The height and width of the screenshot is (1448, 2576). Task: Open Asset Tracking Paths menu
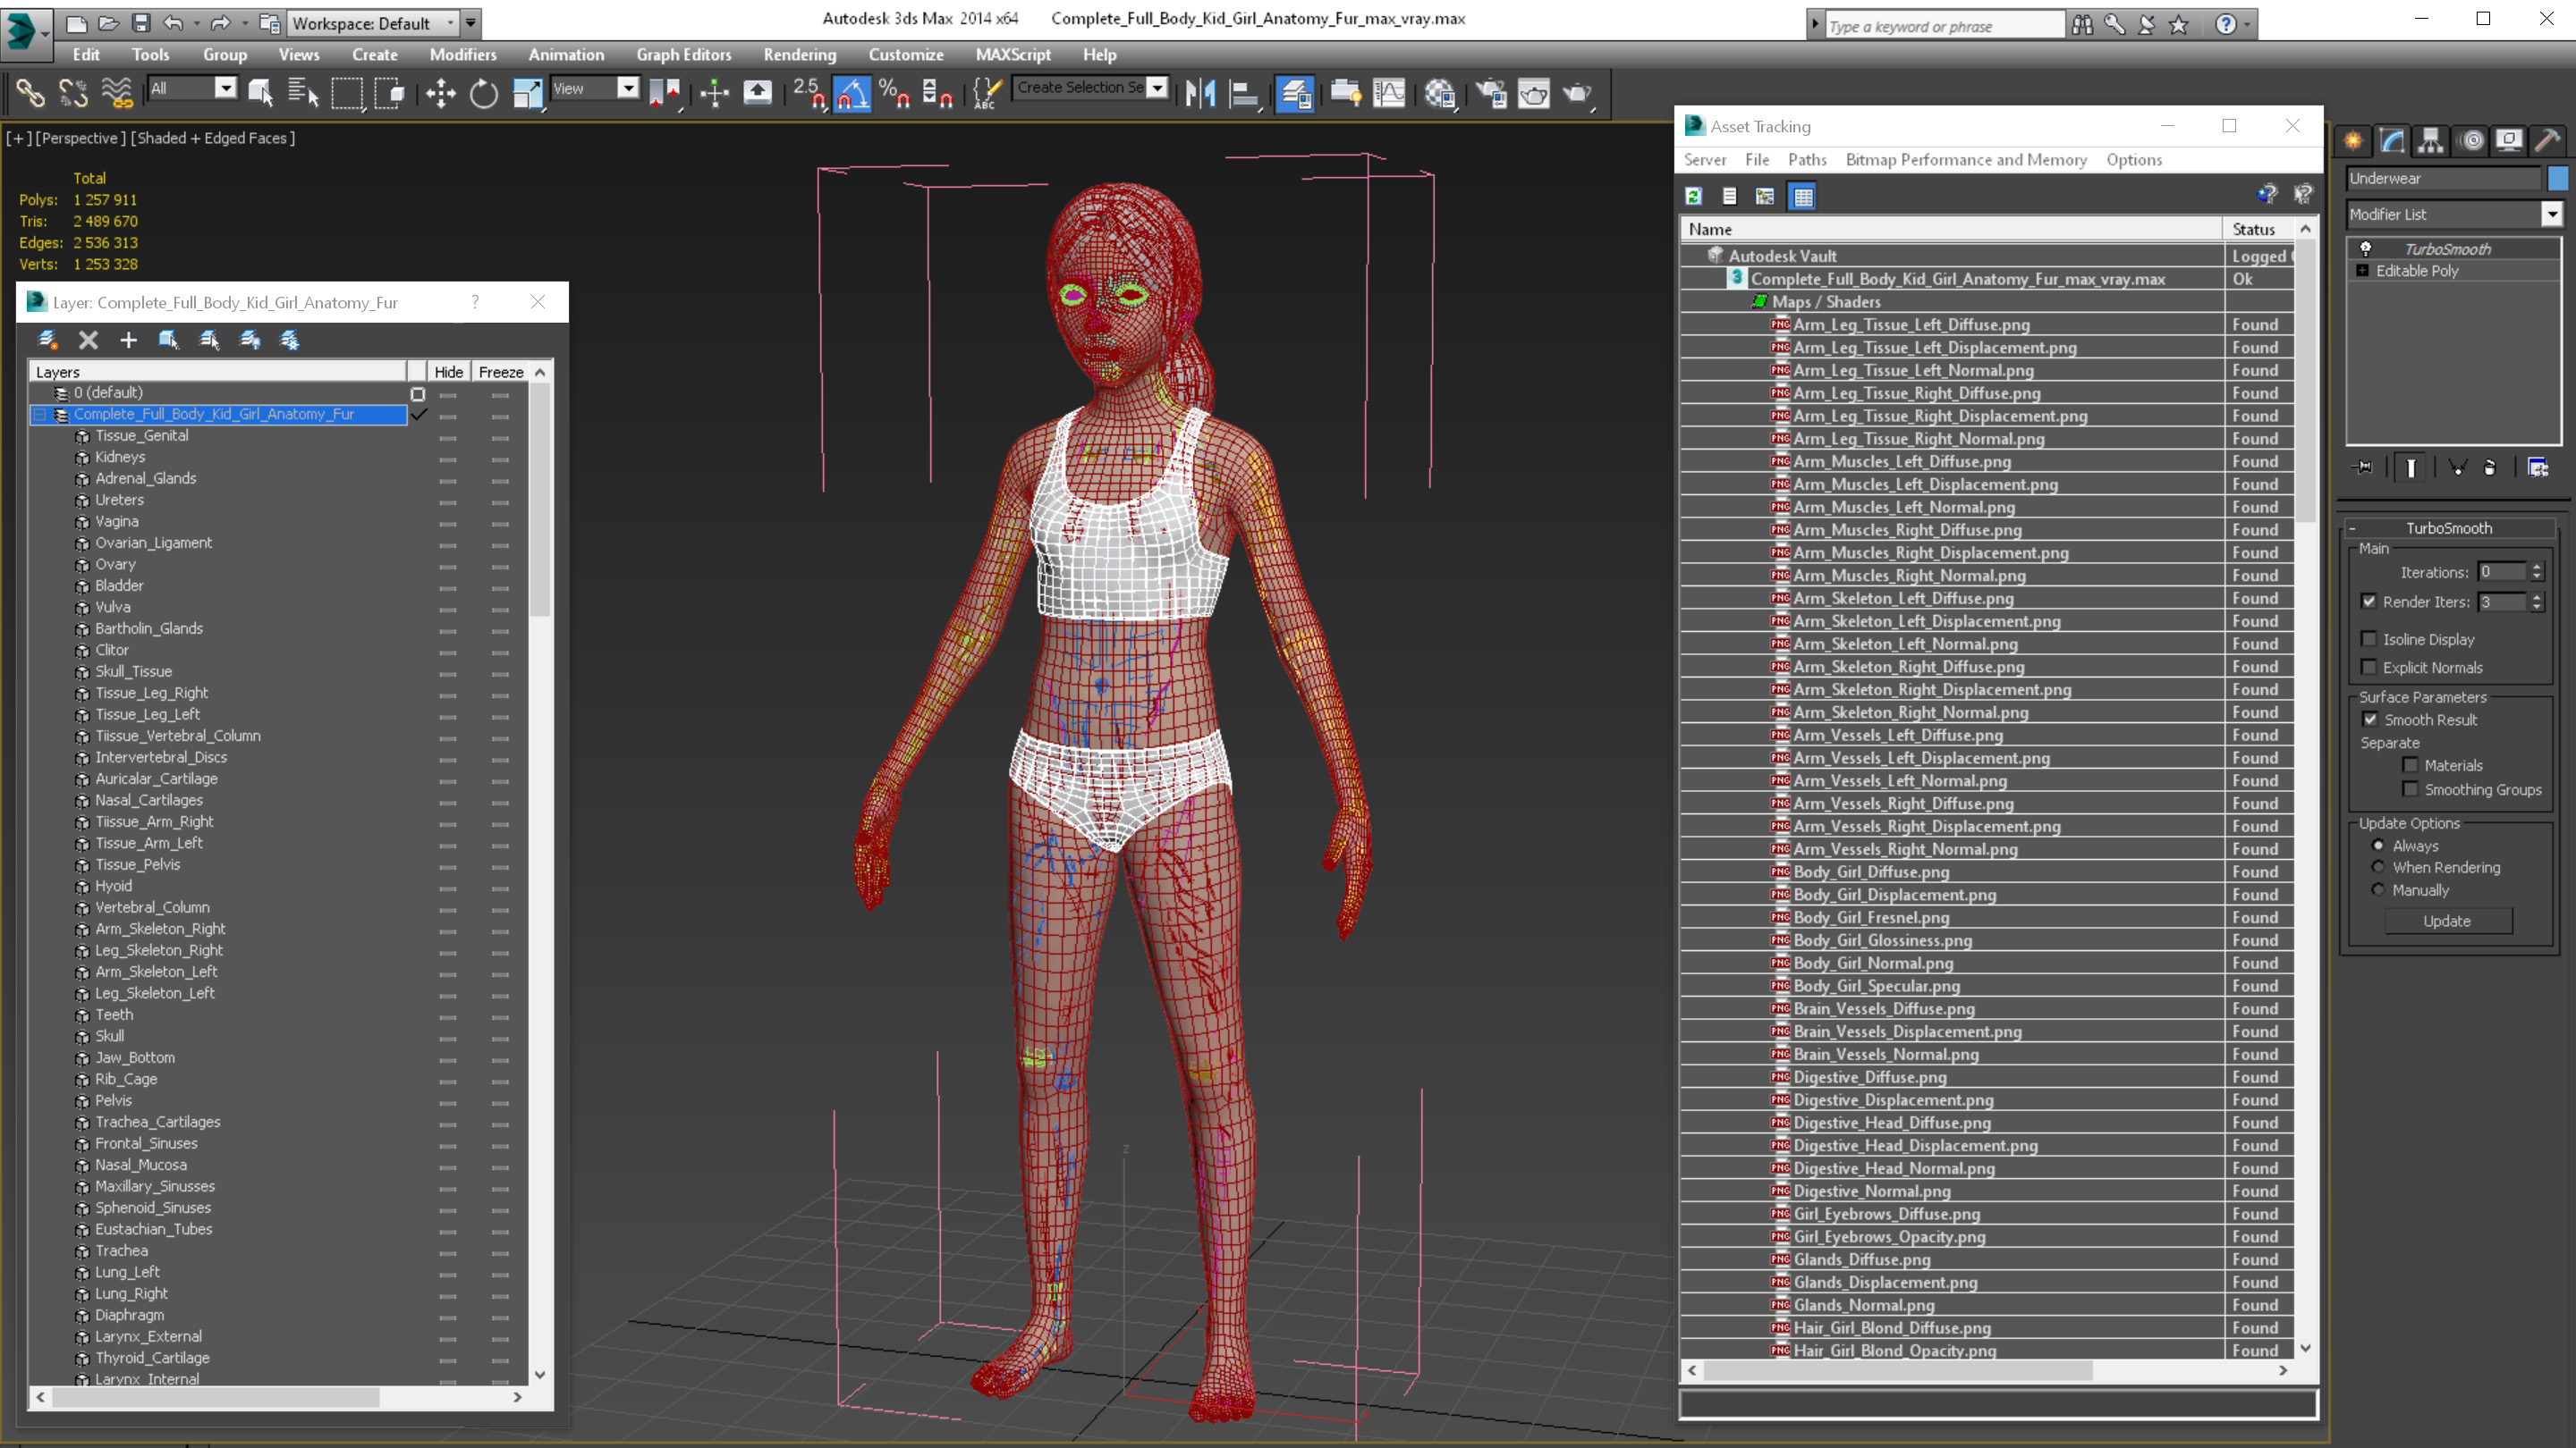[1807, 160]
